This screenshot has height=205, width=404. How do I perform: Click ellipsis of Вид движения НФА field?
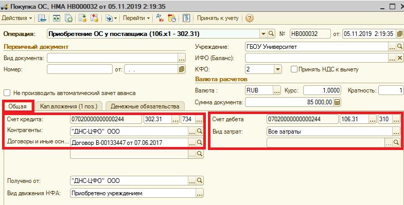pos(200,193)
